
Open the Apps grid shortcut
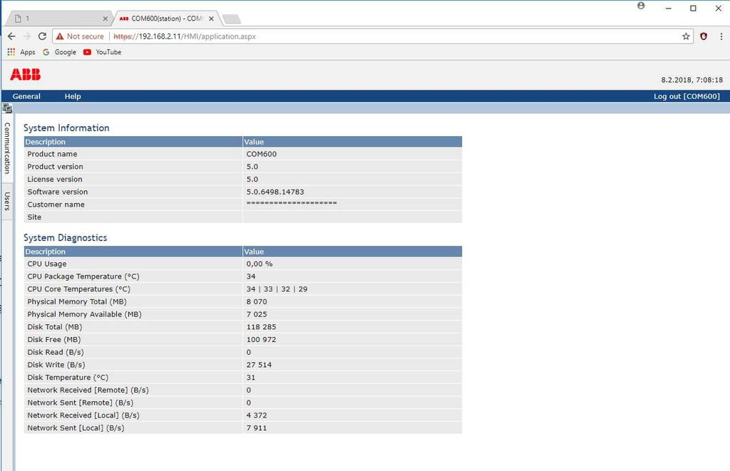click(21, 52)
